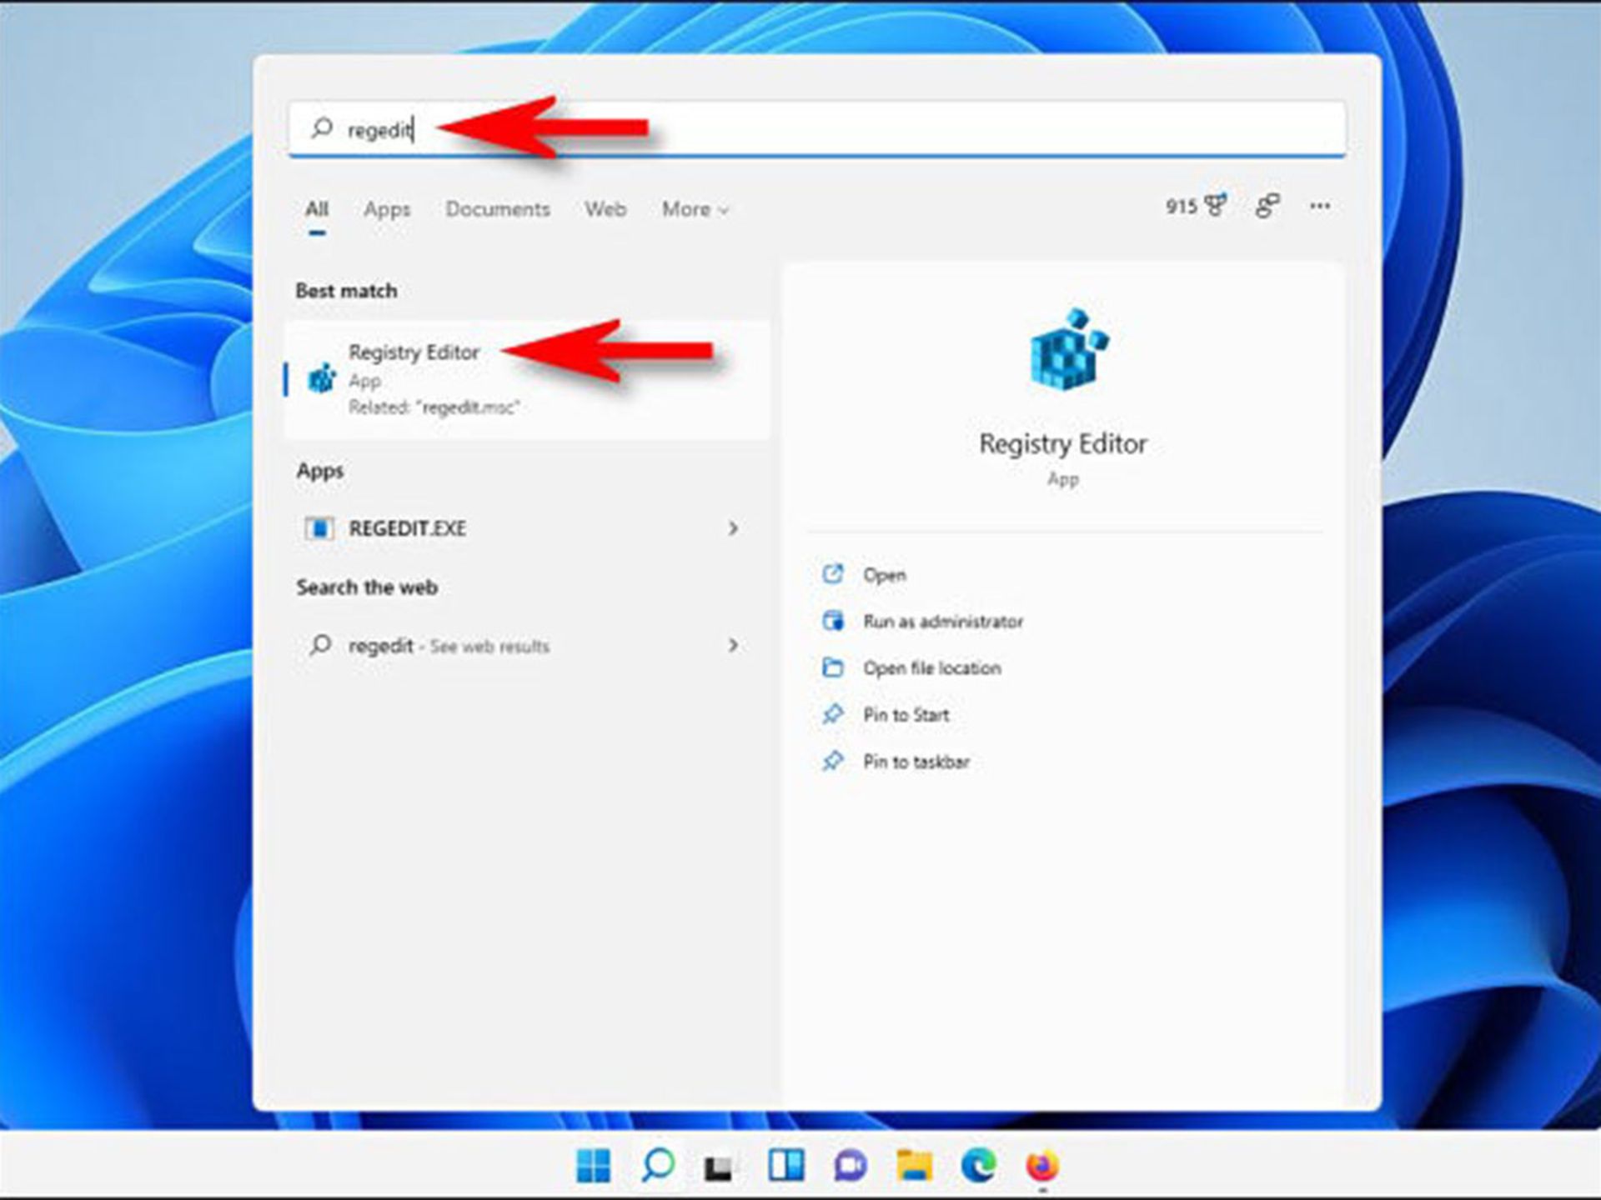The width and height of the screenshot is (1601, 1200).
Task: Click the web search magnifier icon beside regedit
Action: [x=320, y=645]
